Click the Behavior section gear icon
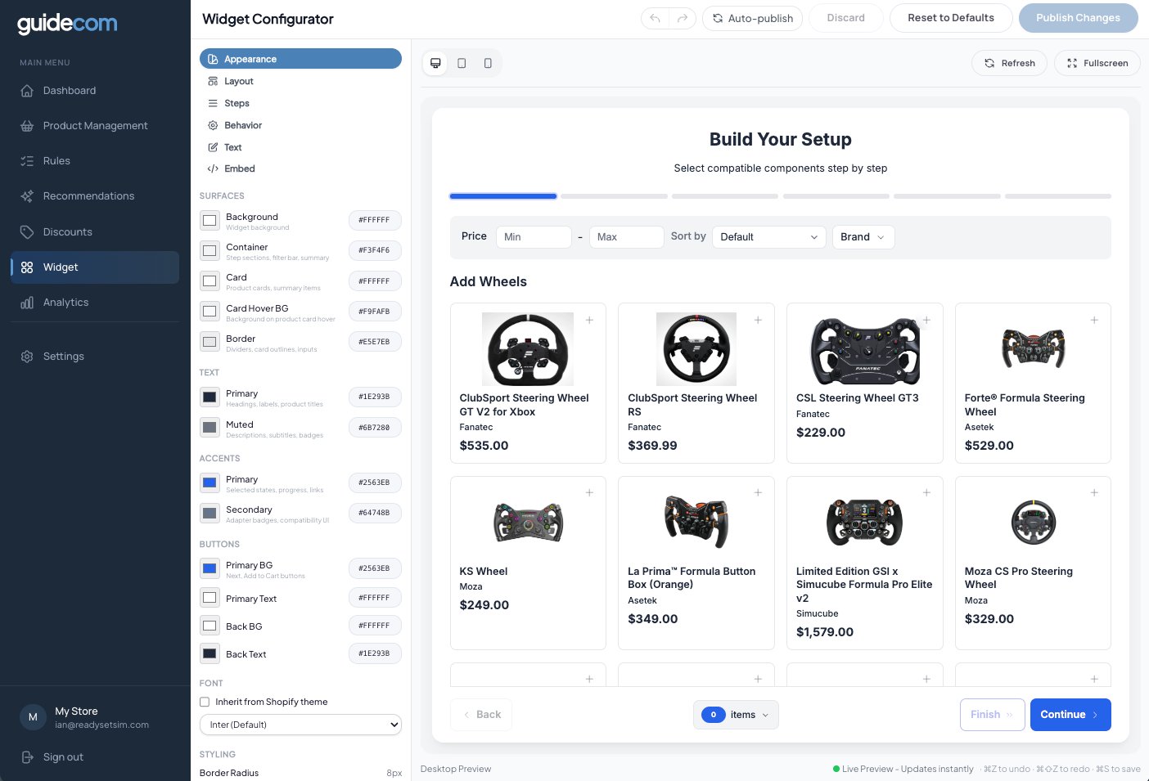1149x781 pixels. pyautogui.click(x=212, y=125)
